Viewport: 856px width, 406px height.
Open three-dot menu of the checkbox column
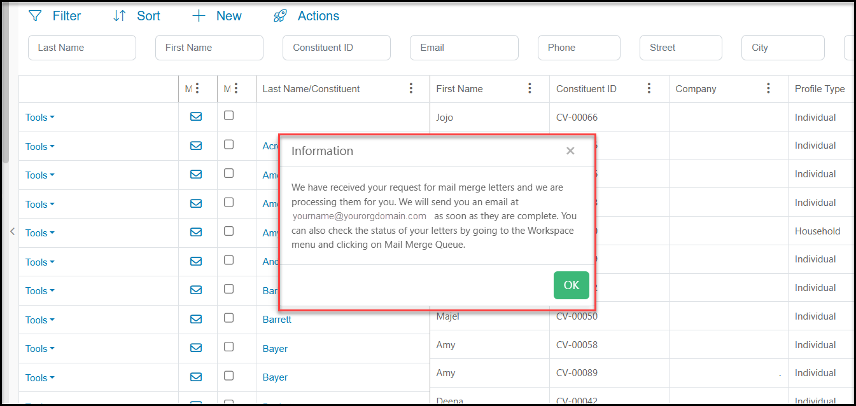click(x=236, y=88)
